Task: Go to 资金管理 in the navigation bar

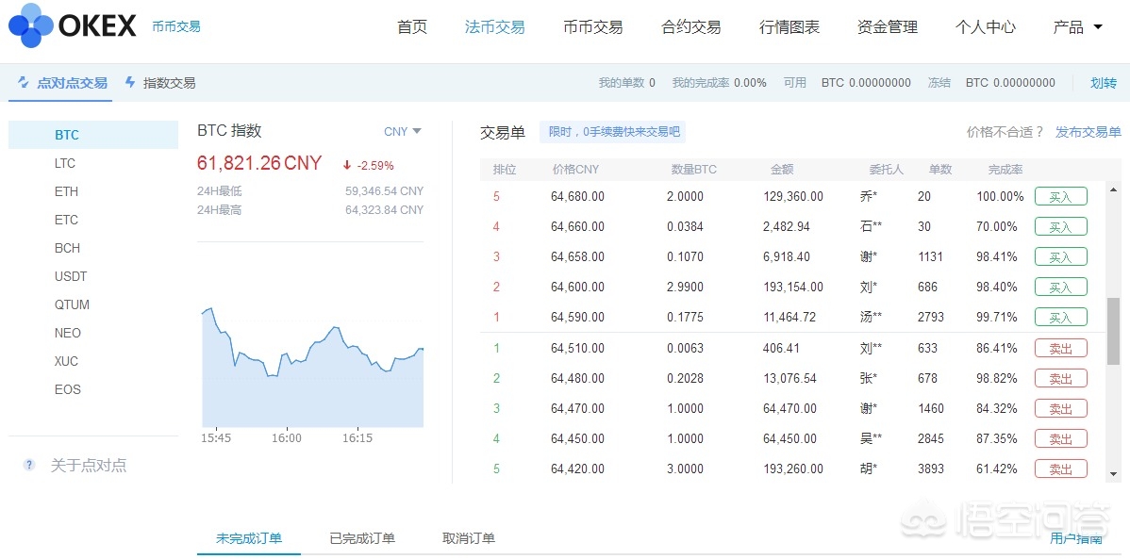Action: click(x=887, y=27)
